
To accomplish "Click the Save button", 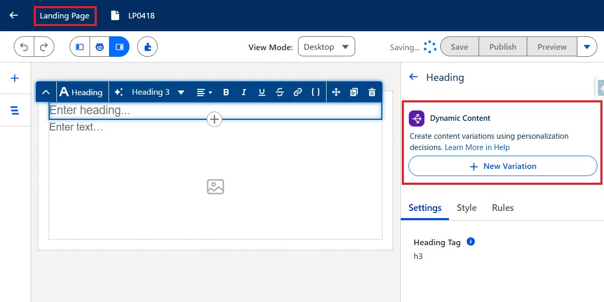I will [460, 47].
